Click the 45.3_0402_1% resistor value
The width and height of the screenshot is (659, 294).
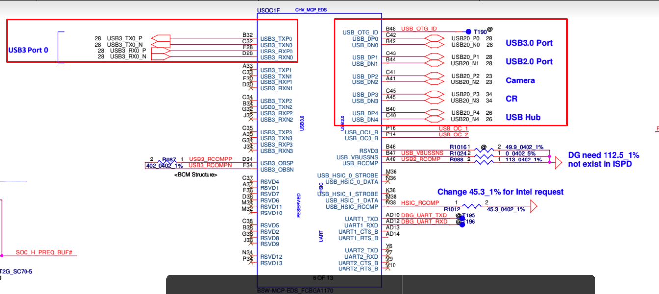[506, 209]
